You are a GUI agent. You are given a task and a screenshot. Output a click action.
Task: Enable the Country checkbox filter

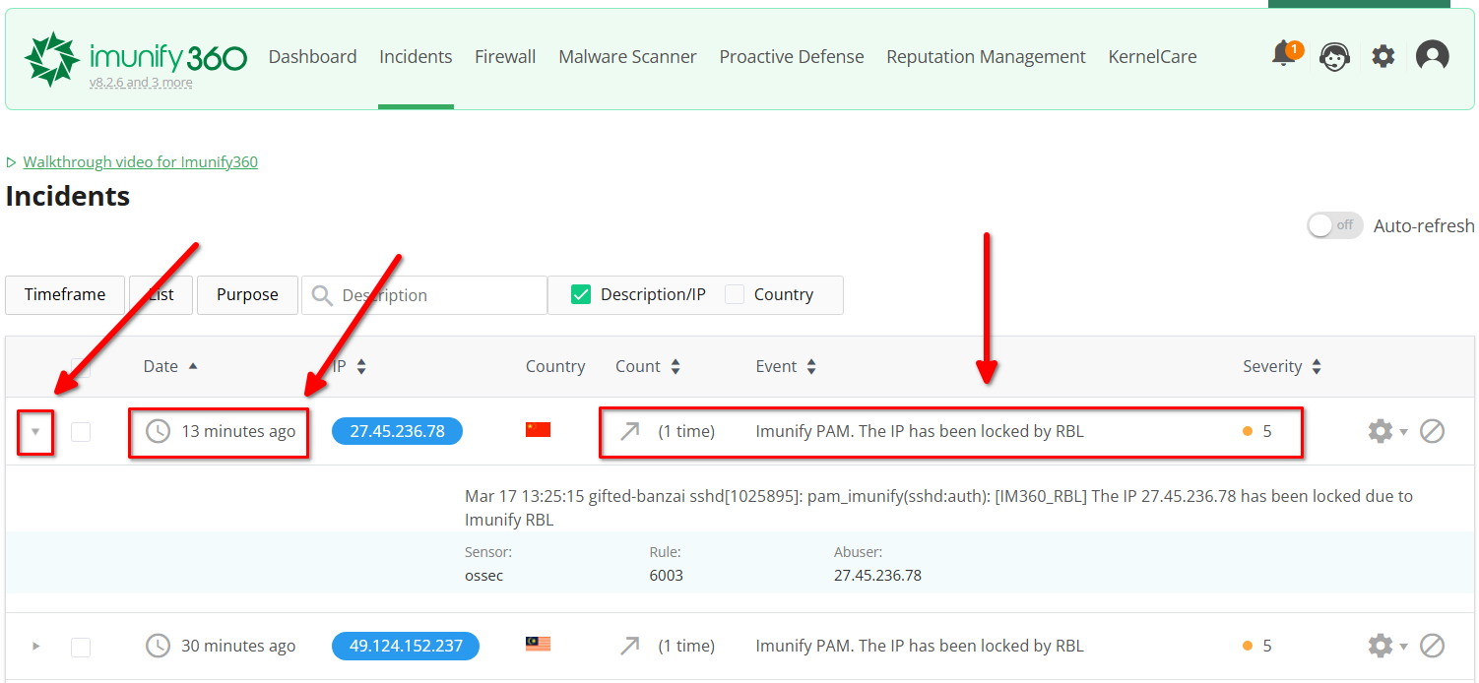(x=735, y=294)
